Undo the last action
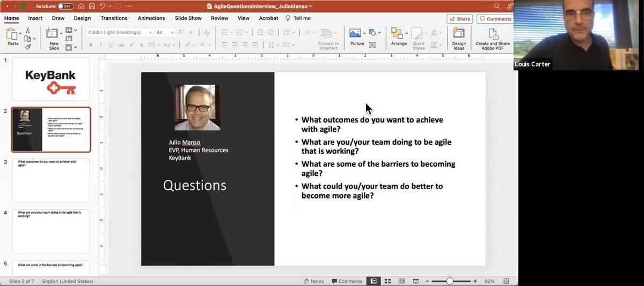 point(102,6)
